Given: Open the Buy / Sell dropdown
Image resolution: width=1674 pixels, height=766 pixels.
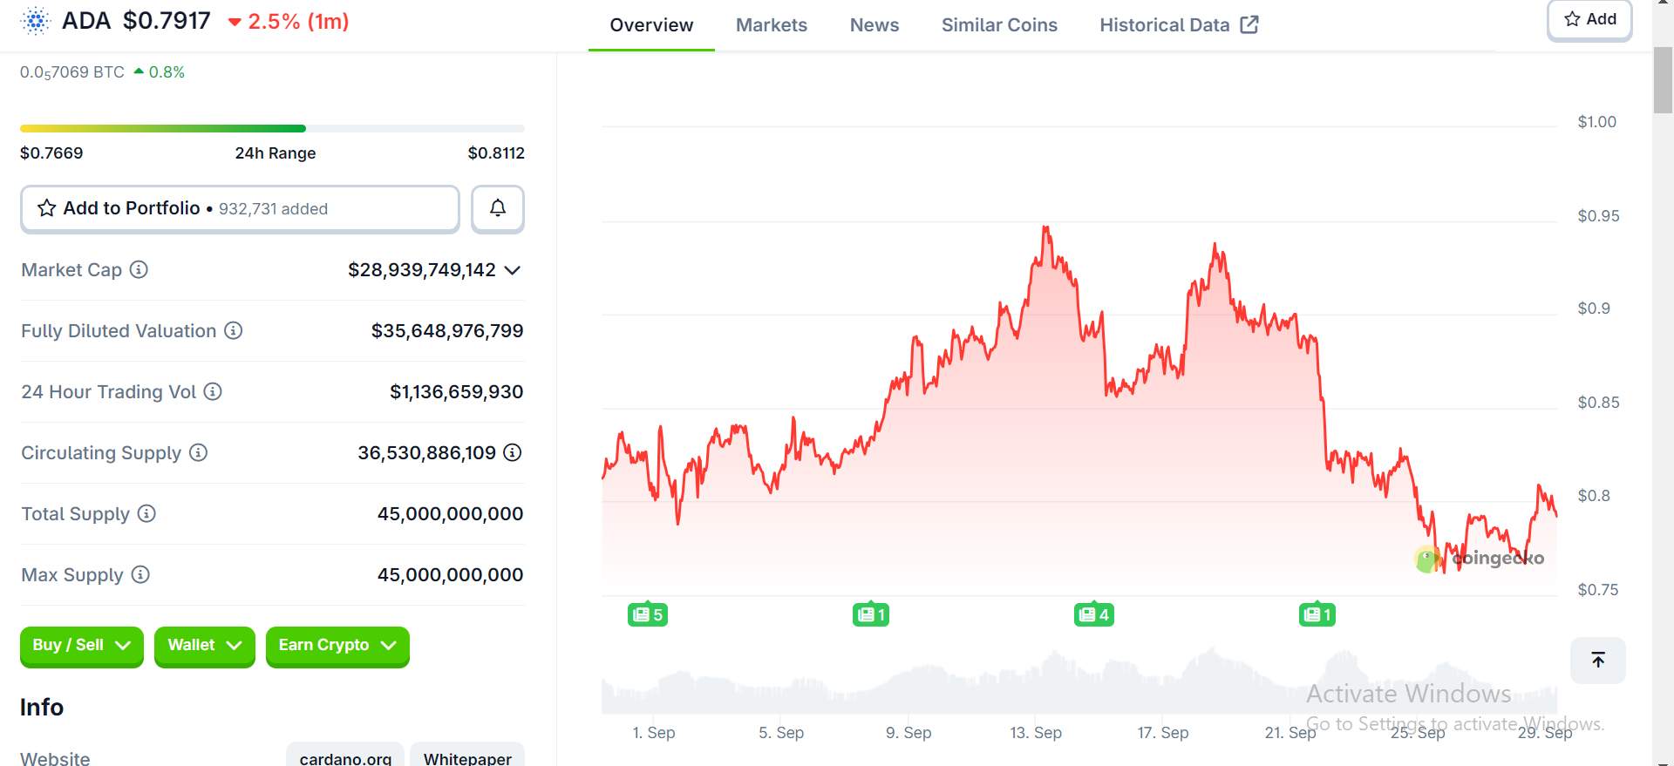Looking at the screenshot, I should click(81, 646).
